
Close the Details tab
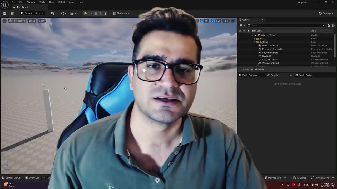(x=291, y=75)
